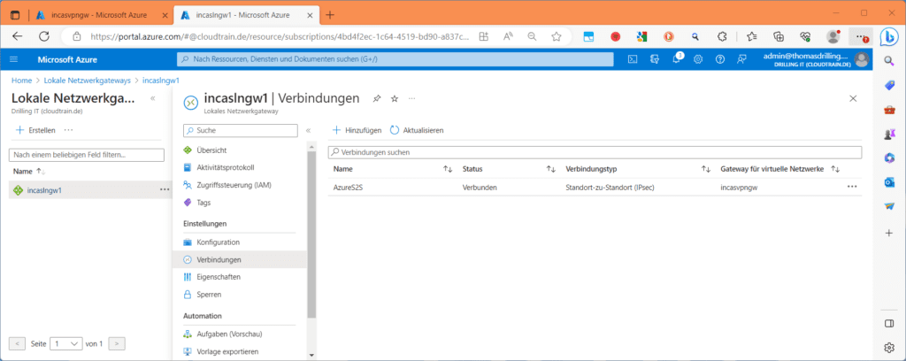
Task: Open Cloud Shell from the Azure header
Action: 633,59
